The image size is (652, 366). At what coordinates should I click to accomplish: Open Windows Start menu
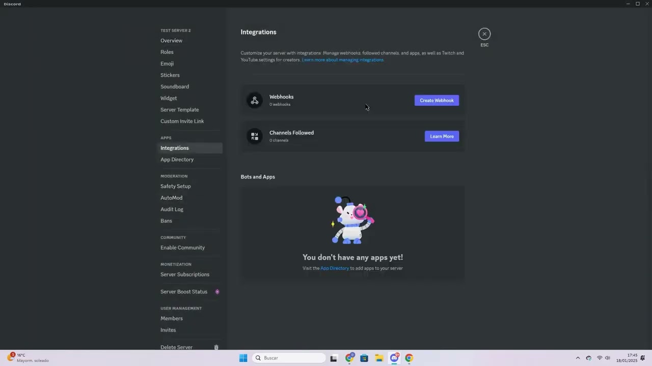tap(243, 358)
